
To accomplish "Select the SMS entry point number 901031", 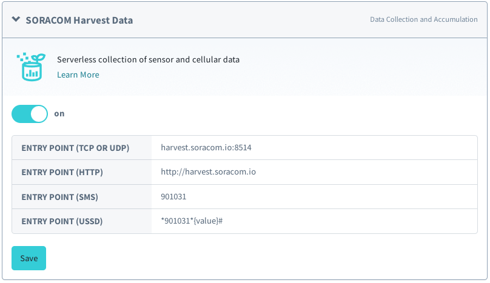I will pos(174,196).
